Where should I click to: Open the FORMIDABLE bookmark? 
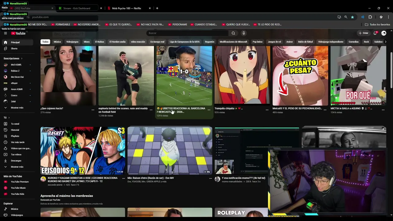[61, 25]
